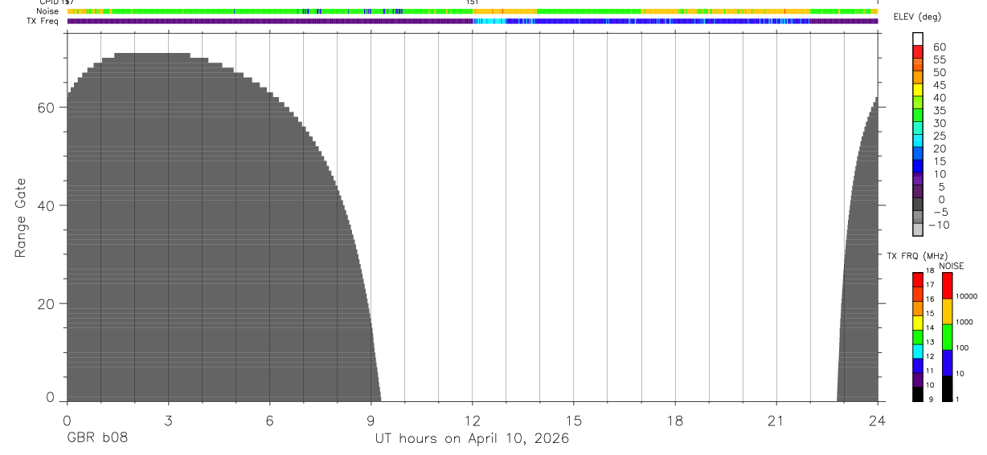The width and height of the screenshot is (987, 455).
Task: Click the x-axis tick label '9'
Action: click(x=371, y=421)
